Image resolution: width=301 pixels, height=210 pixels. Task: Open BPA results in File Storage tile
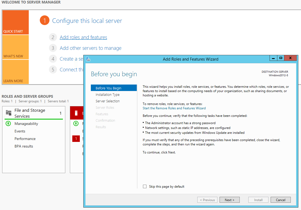point(24,146)
